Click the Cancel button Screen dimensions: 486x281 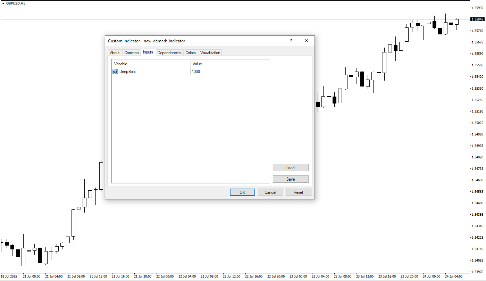270,192
